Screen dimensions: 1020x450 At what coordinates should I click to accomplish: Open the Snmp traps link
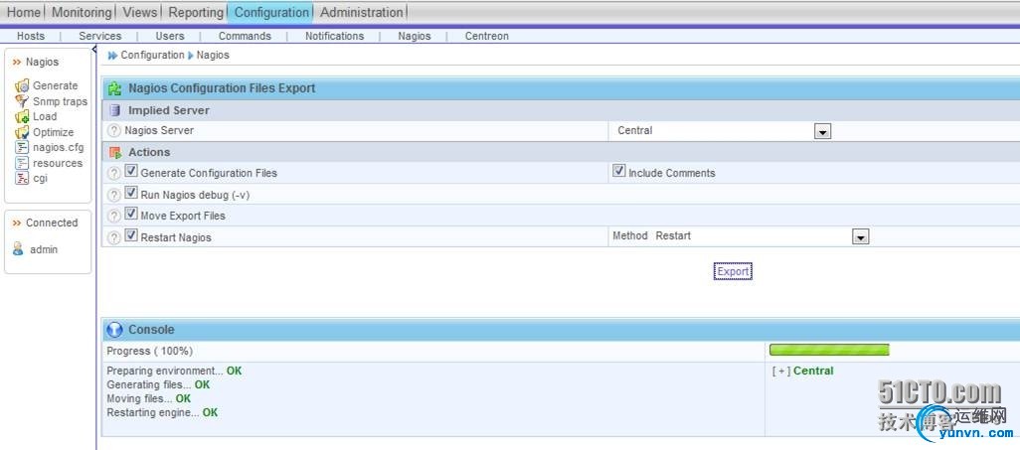[x=60, y=101]
